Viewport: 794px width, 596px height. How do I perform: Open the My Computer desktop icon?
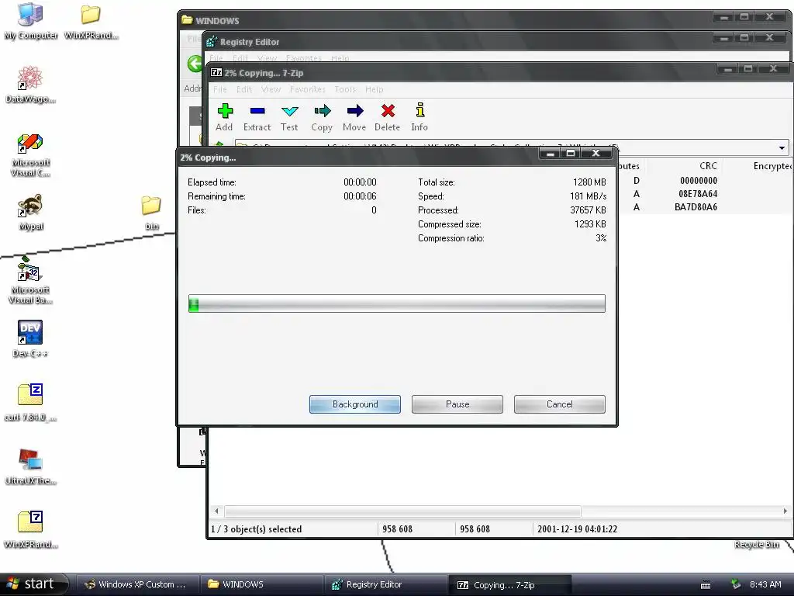[30, 21]
